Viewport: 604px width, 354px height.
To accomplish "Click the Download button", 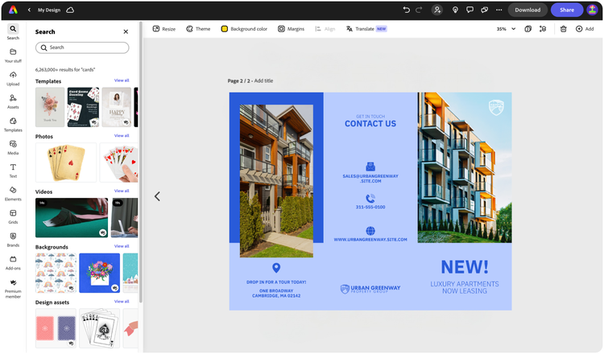I will tap(527, 10).
